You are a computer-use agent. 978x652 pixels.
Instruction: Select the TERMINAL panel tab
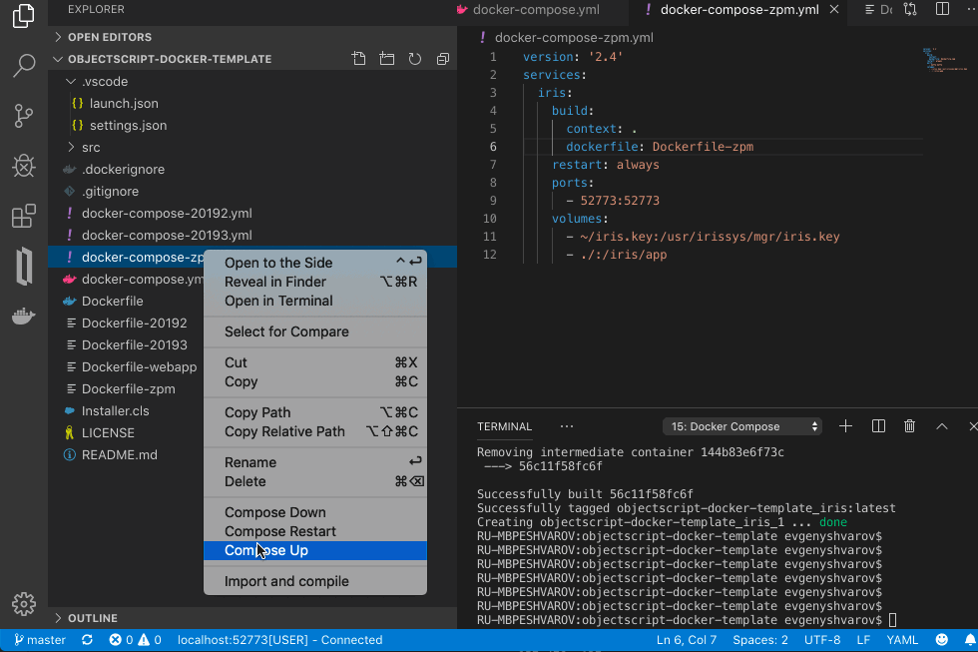pyautogui.click(x=505, y=426)
